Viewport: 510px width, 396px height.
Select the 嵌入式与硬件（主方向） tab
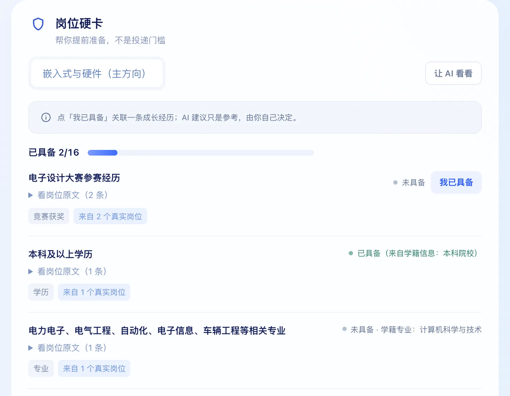(x=97, y=73)
